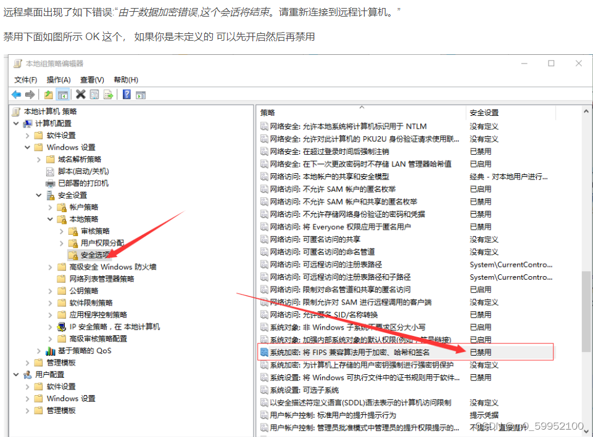Screen dimensions: 593x437
Task: Maximize the 本地组策略编辑器 window
Action: click(552, 63)
